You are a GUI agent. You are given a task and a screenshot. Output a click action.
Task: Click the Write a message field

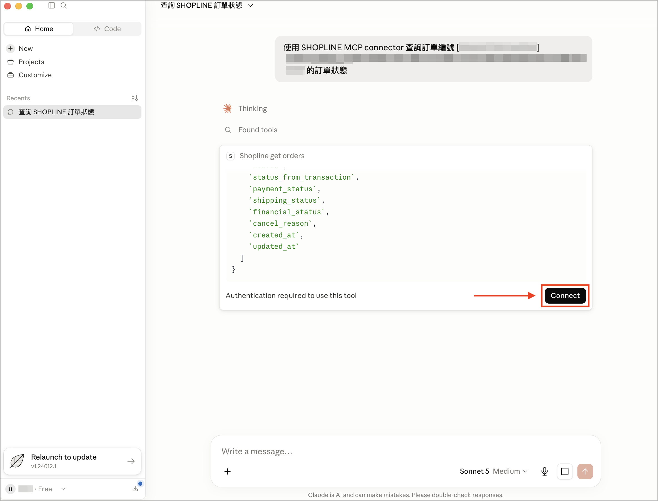[x=405, y=451]
